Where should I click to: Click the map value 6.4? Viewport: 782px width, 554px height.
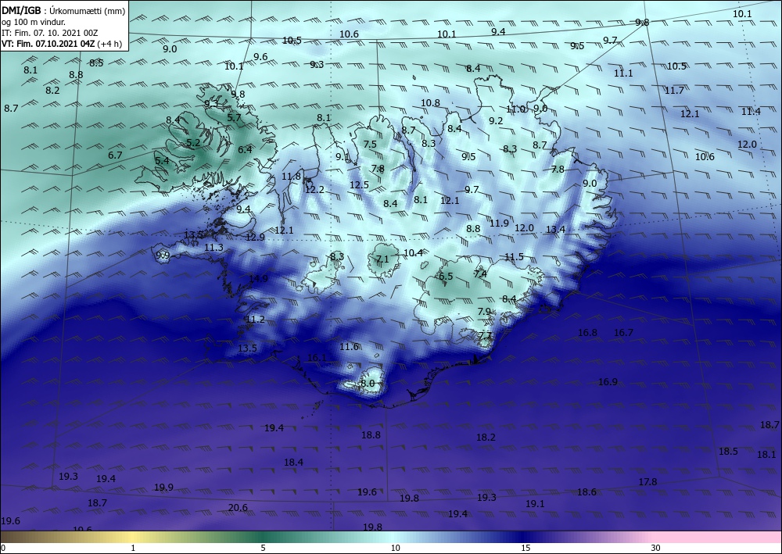[x=245, y=149]
